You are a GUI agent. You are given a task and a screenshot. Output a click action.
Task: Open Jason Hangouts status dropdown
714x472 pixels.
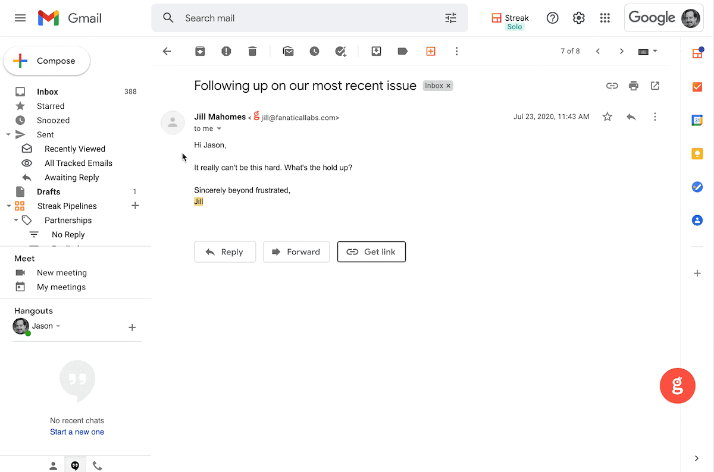[x=58, y=326]
